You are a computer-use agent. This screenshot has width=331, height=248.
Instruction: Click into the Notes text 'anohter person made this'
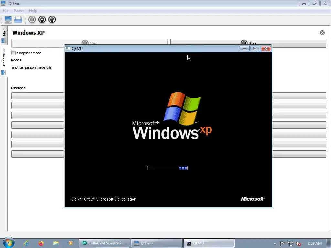[x=32, y=67]
